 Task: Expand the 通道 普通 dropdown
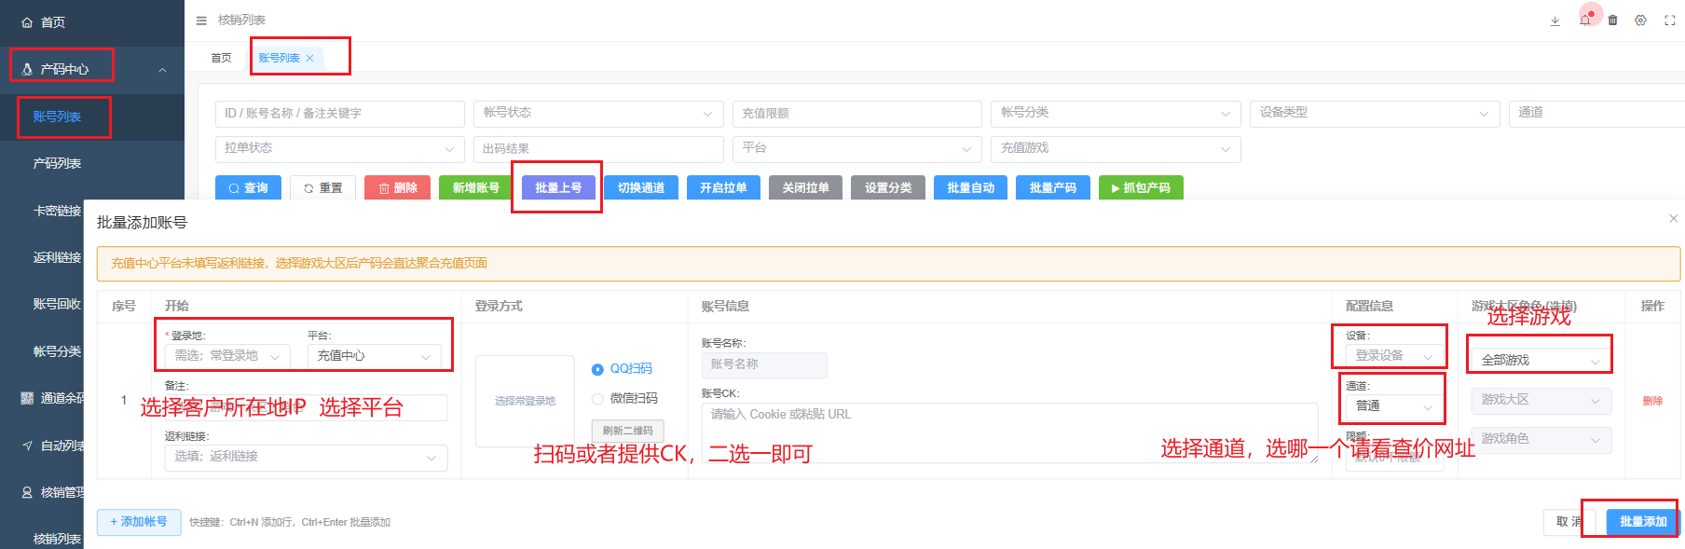tap(1393, 406)
